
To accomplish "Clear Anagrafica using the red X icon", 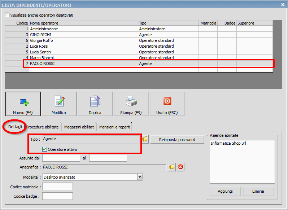I will click(x=181, y=167).
